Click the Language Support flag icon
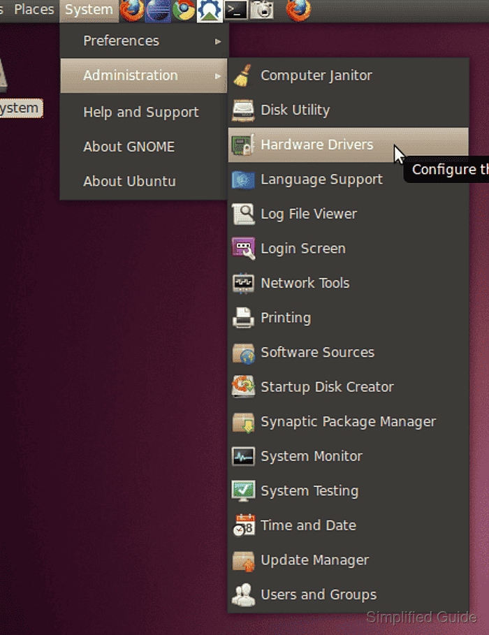Viewport: 489px width, 635px height. point(242,180)
